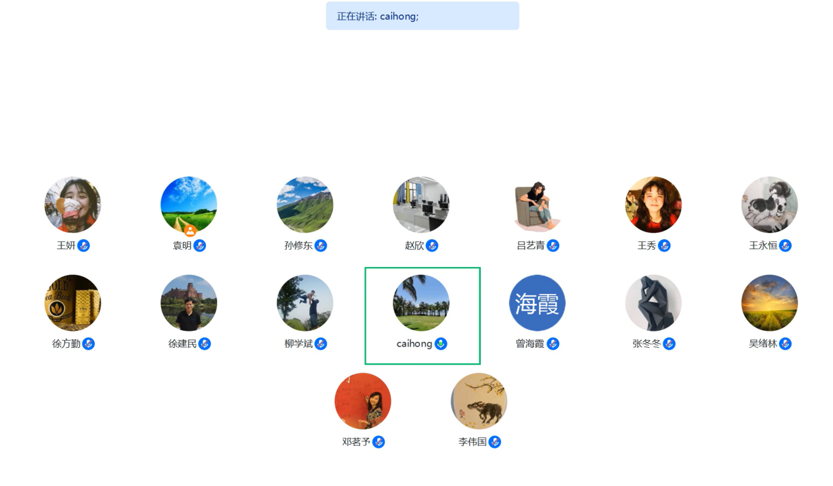The image size is (833, 486).
Task: Click caihong's green active microphone icon
Action: (x=441, y=344)
